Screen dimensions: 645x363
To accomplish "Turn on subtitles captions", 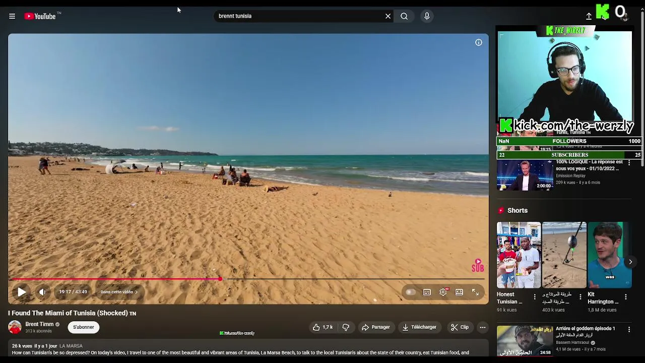I will [427, 292].
